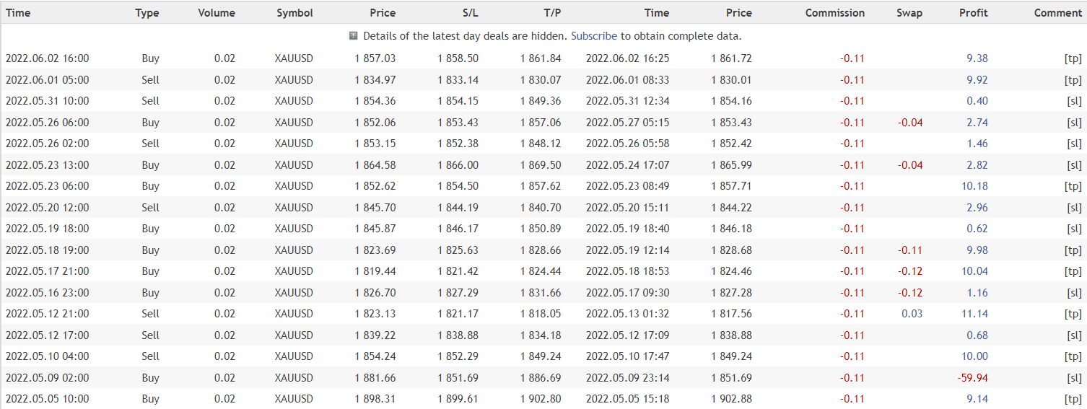Click swap value -0.11
This screenshot has width=1087, height=409.
(910, 250)
